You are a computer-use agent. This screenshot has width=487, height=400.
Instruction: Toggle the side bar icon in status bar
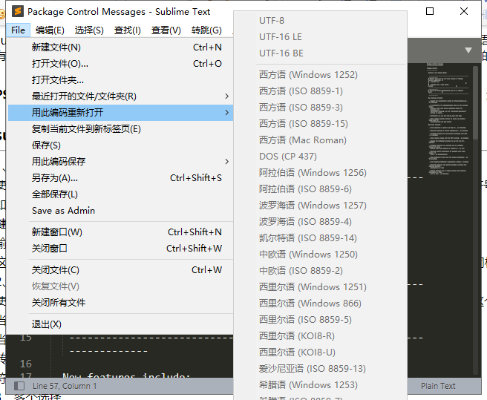[x=19, y=386]
